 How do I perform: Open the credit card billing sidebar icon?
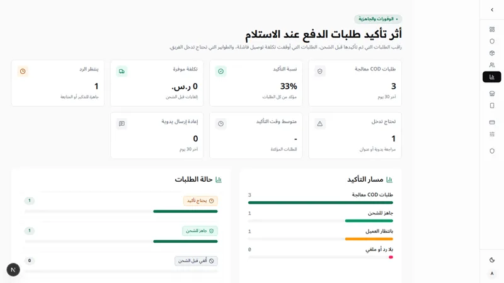click(492, 122)
